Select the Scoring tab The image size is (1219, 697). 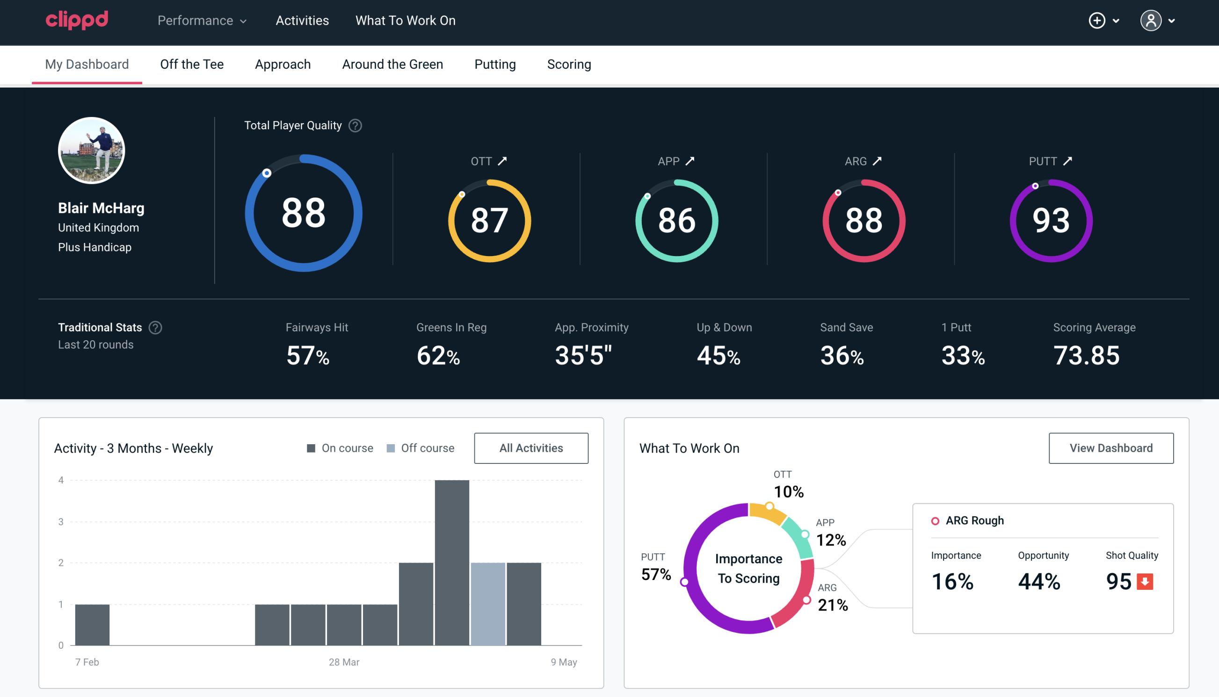point(568,64)
